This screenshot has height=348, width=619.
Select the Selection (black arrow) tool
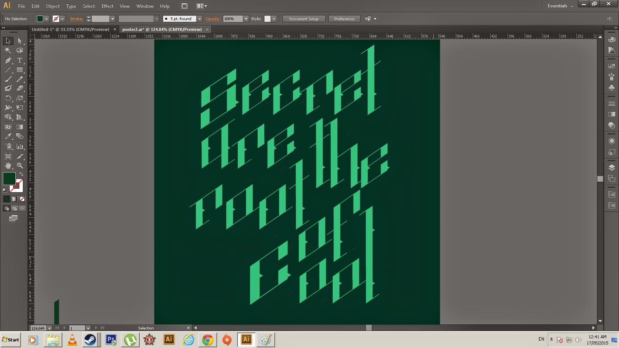pos(8,41)
